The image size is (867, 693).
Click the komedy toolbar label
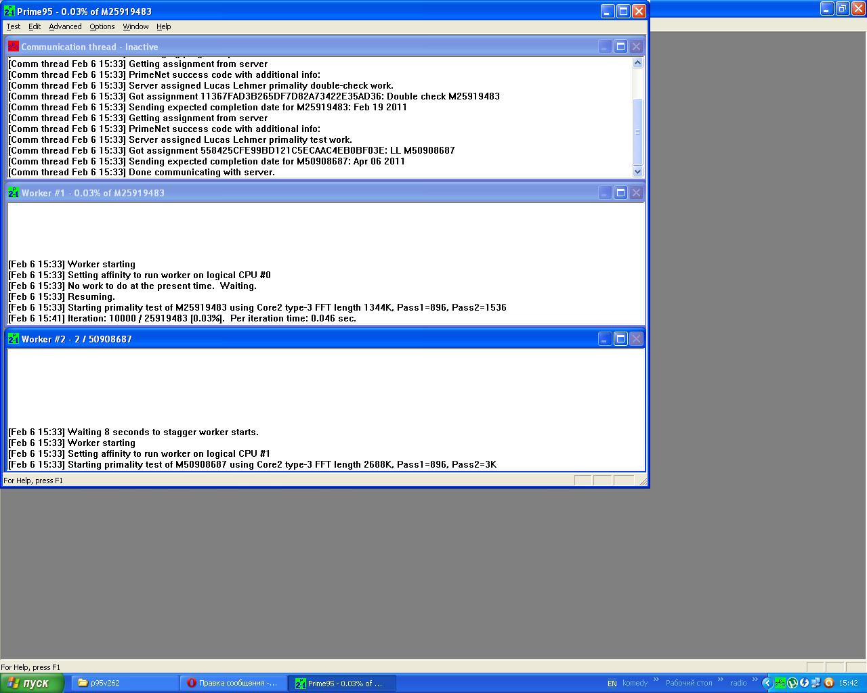tap(635, 683)
